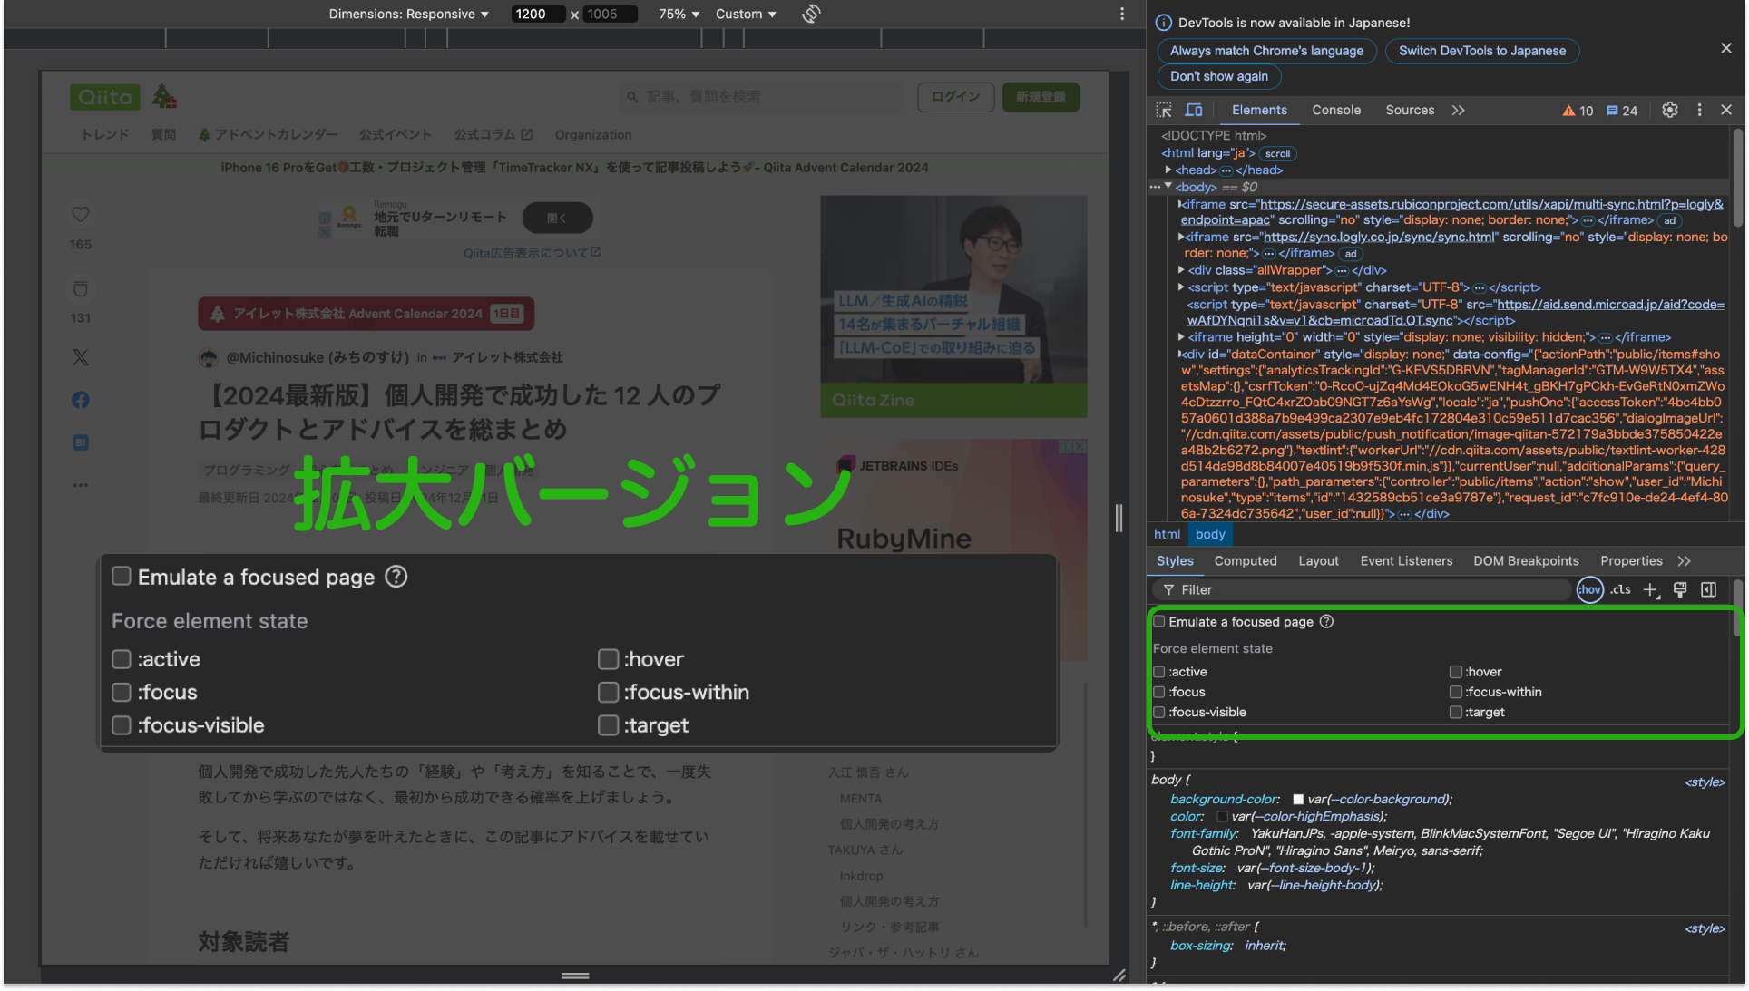Open DevTools settings gear
Viewport: 1749px width, 991px height.
pos(1669,110)
